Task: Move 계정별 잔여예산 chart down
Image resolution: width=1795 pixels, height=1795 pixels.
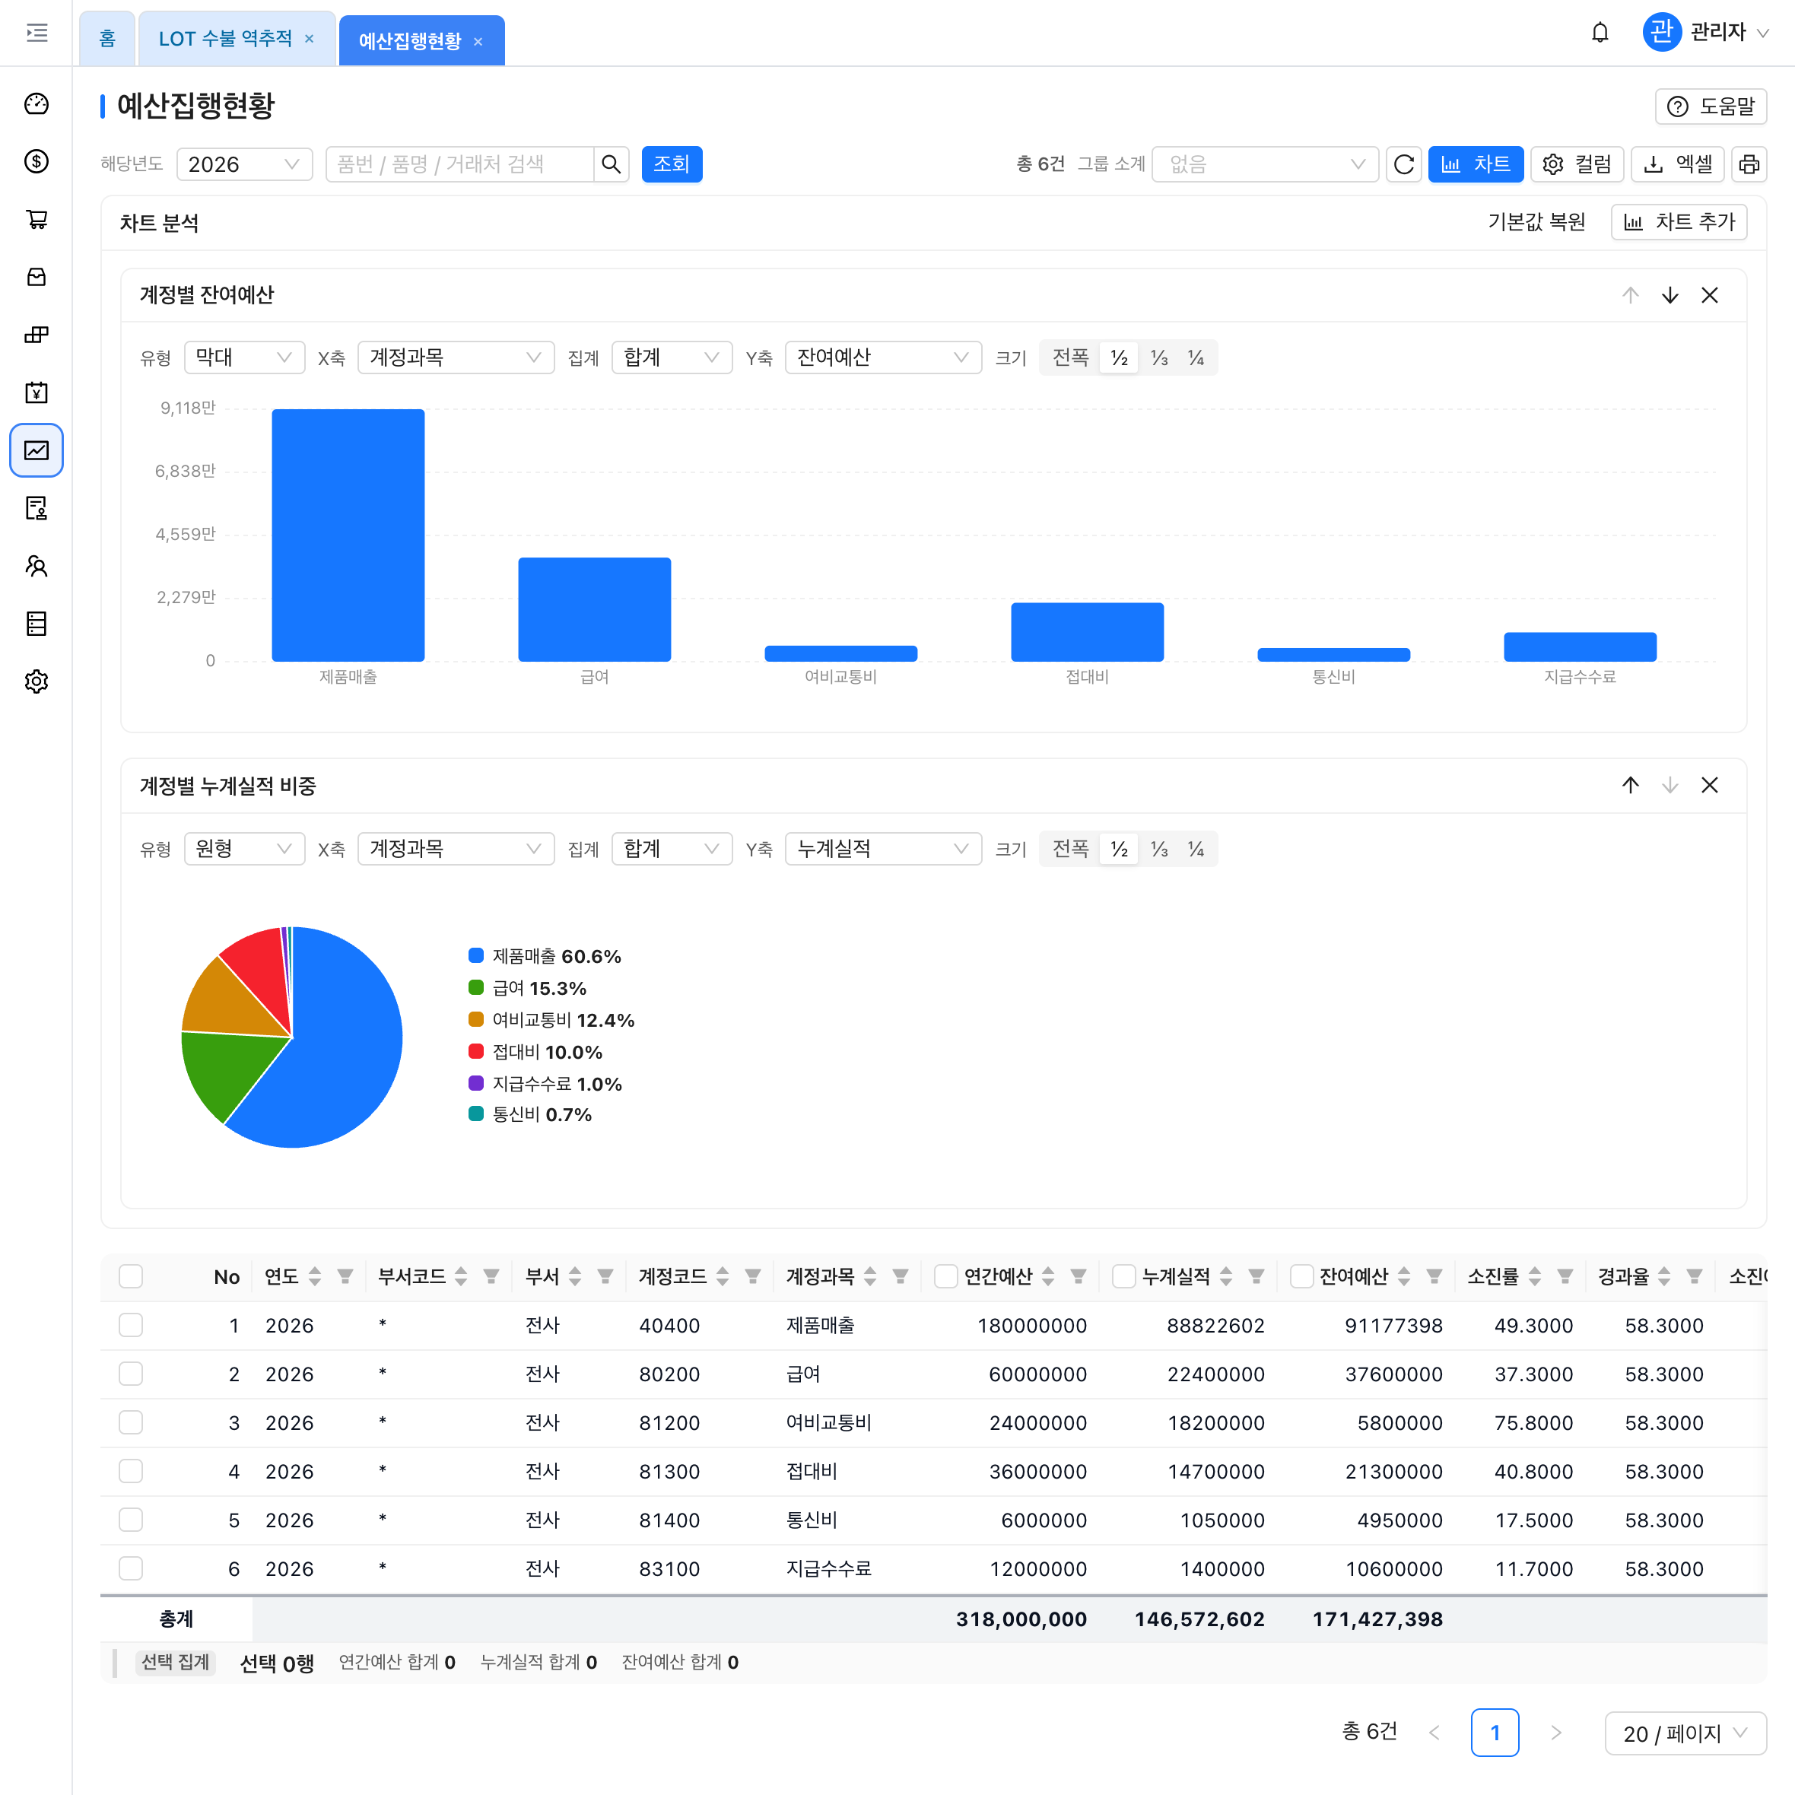Action: pyautogui.click(x=1670, y=295)
